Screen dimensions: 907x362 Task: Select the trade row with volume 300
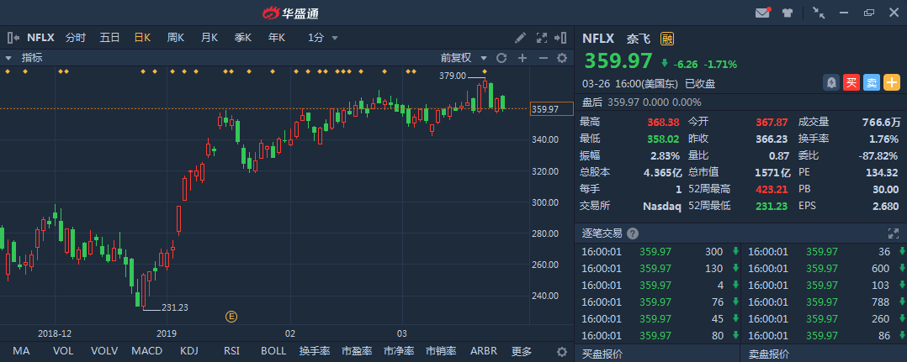coord(658,252)
